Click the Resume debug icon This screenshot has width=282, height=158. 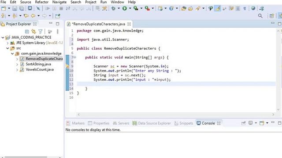click(48, 8)
